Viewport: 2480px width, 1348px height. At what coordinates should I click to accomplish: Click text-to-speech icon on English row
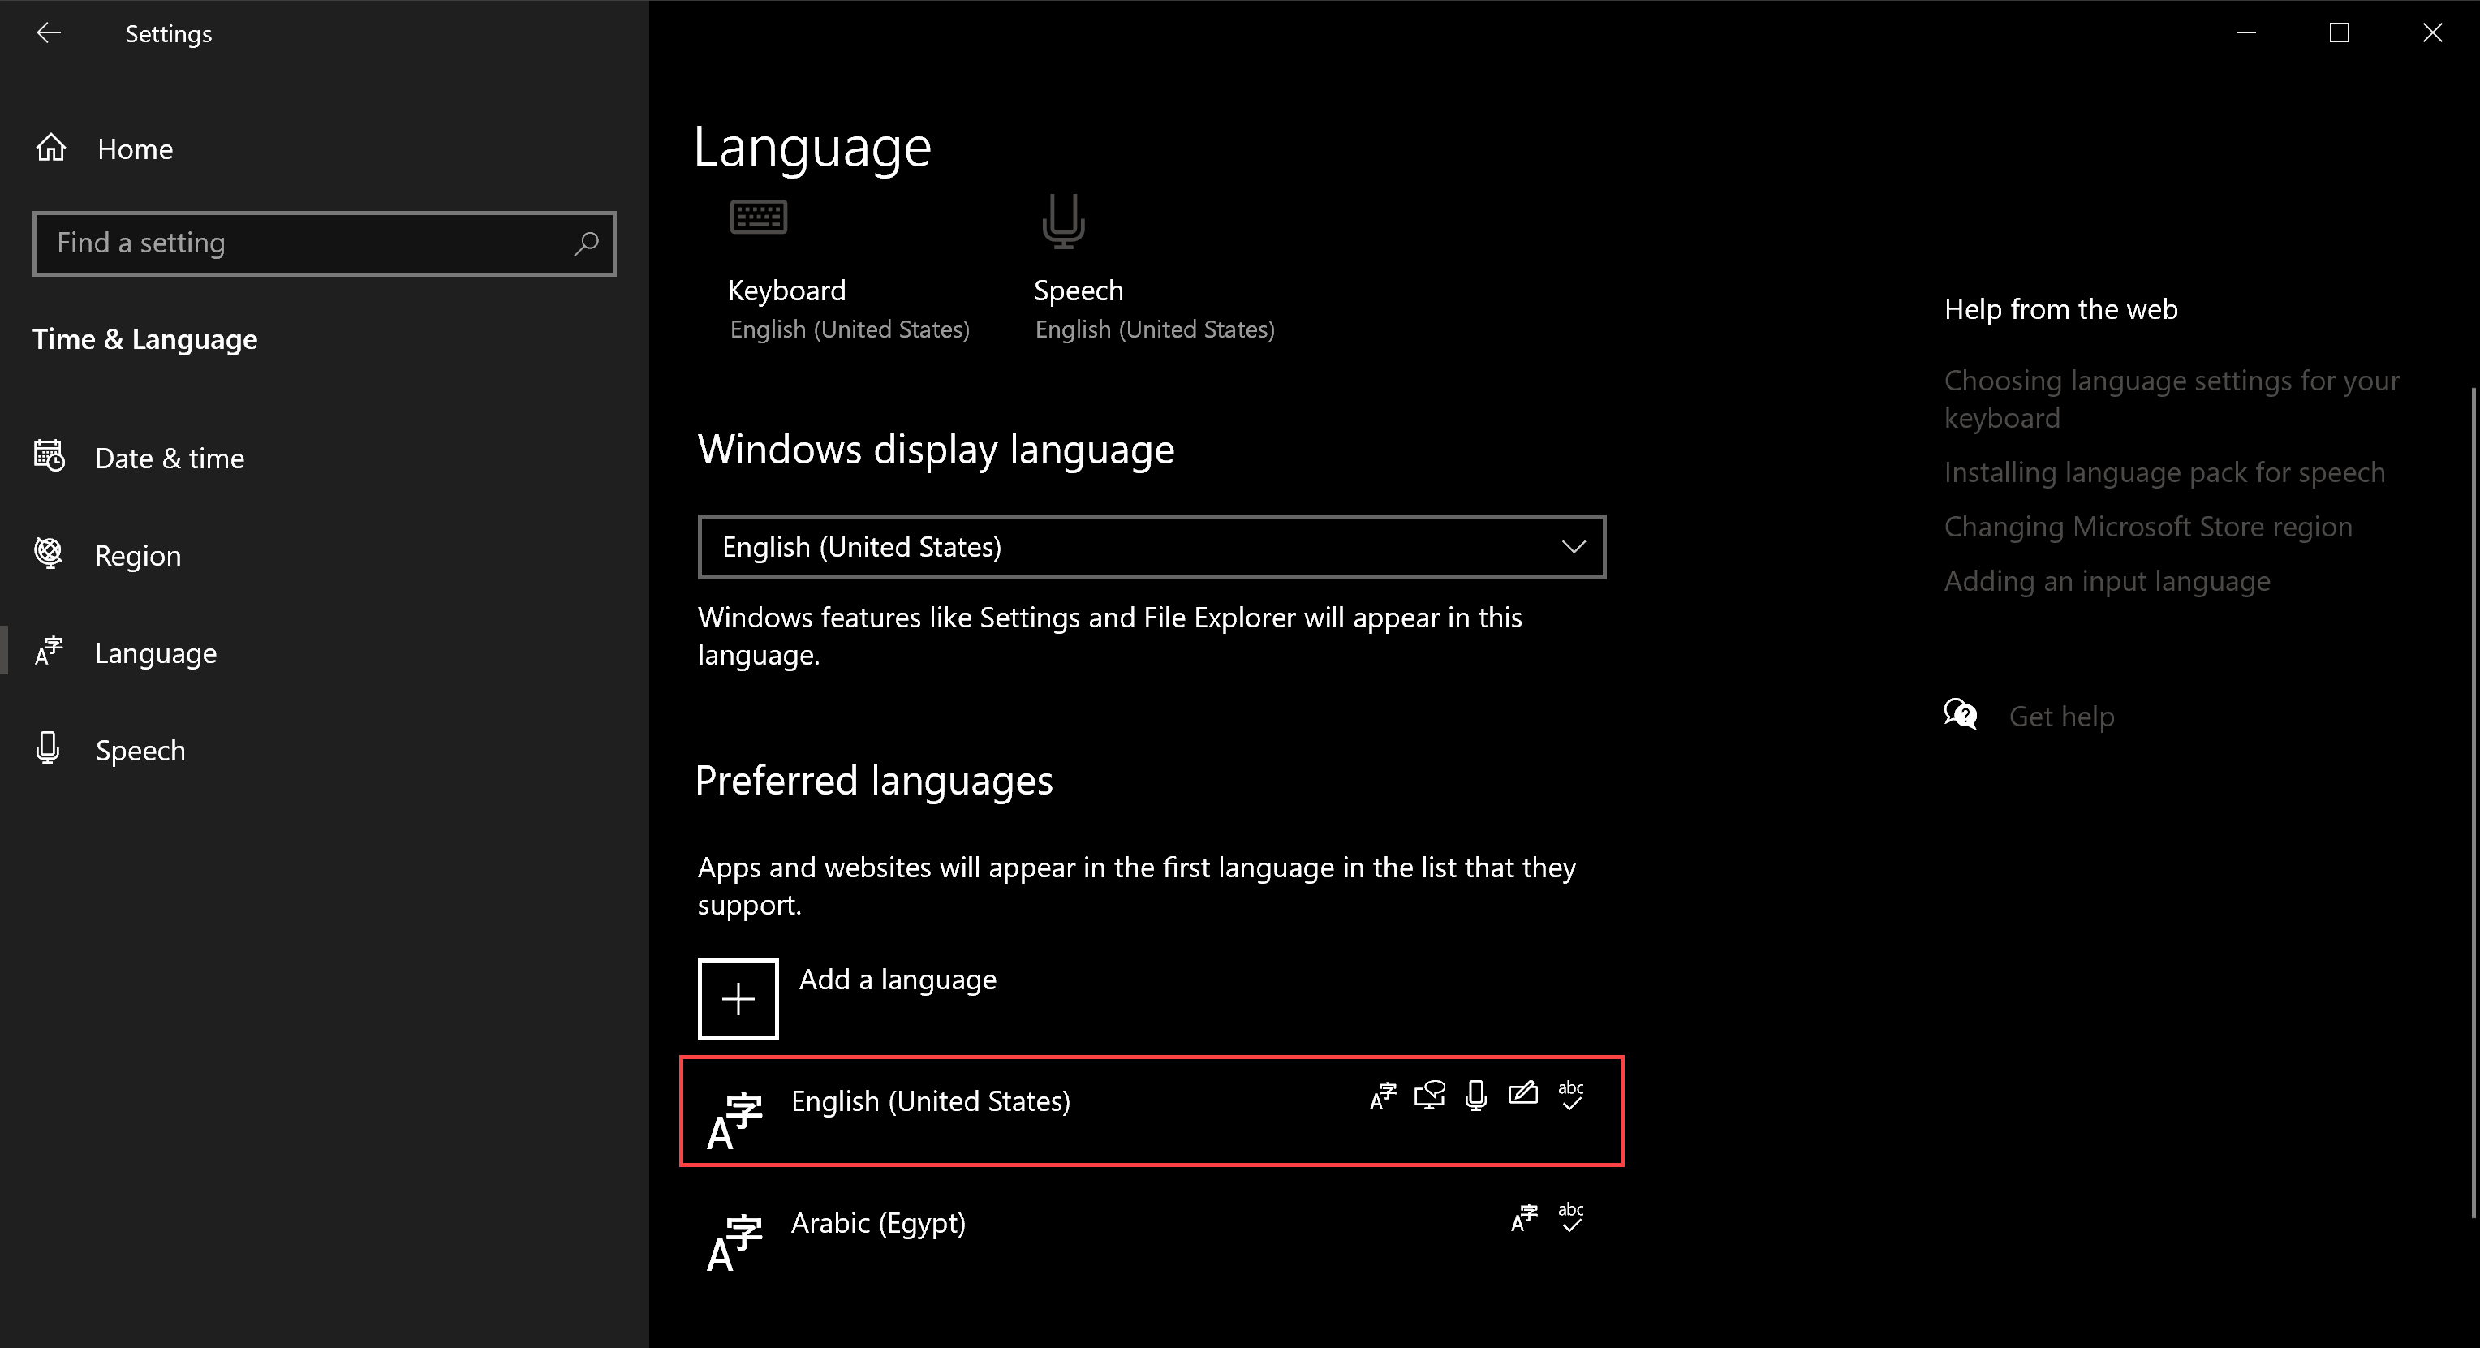tap(1429, 1096)
